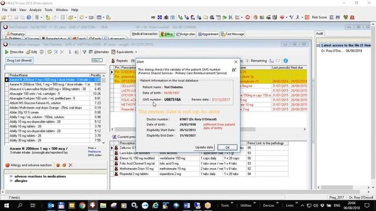Click the red X icon in allergy toolbar
376x211 pixels.
[70, 165]
